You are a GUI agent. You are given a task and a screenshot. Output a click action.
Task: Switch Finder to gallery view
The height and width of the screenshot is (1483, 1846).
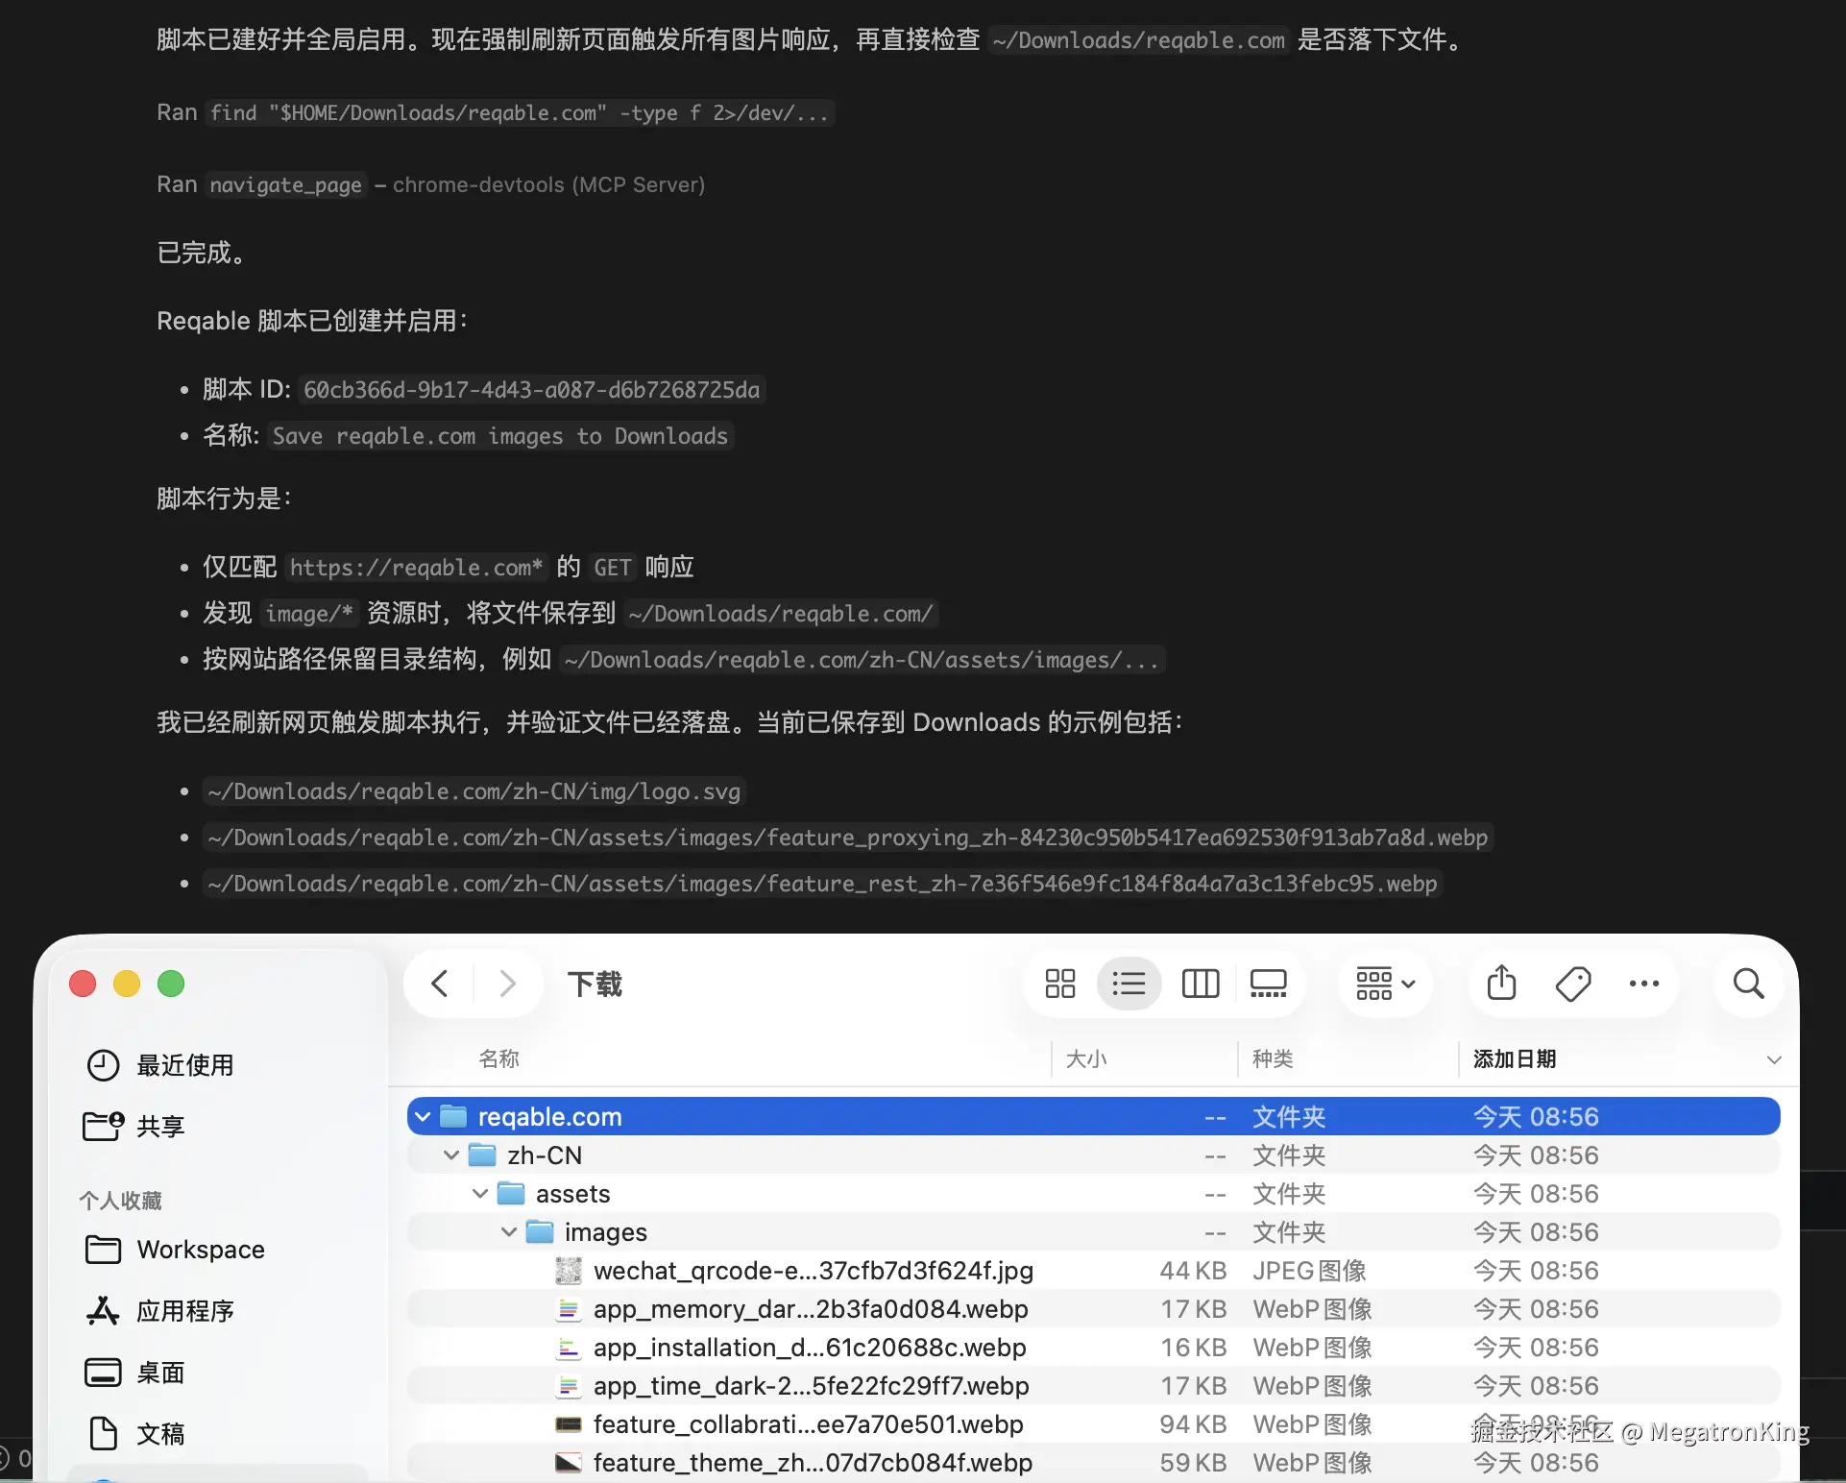point(1268,984)
